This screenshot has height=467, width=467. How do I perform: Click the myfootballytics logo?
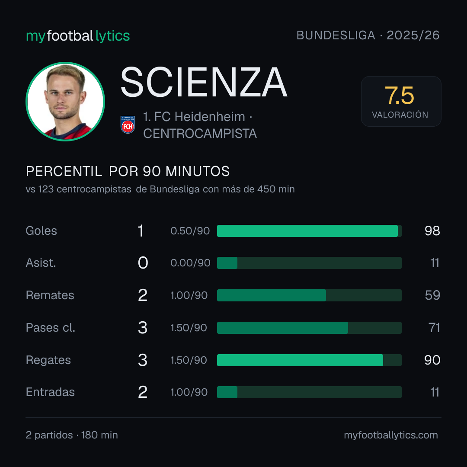tap(78, 36)
